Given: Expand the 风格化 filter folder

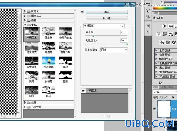Looking at the screenshot, I should tap(25, 11).
